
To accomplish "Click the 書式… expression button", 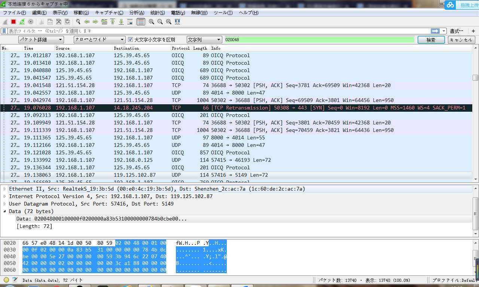I will [x=457, y=31].
